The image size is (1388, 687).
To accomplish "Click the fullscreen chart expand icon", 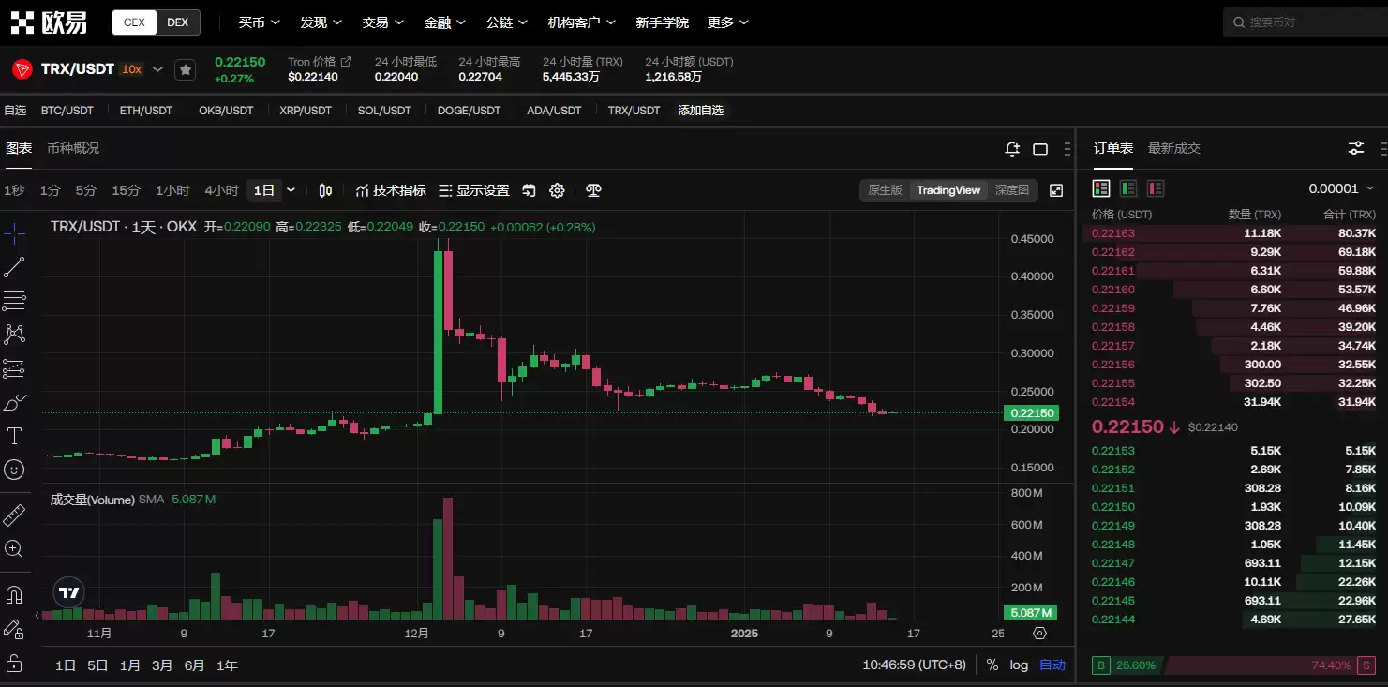I will 1056,190.
